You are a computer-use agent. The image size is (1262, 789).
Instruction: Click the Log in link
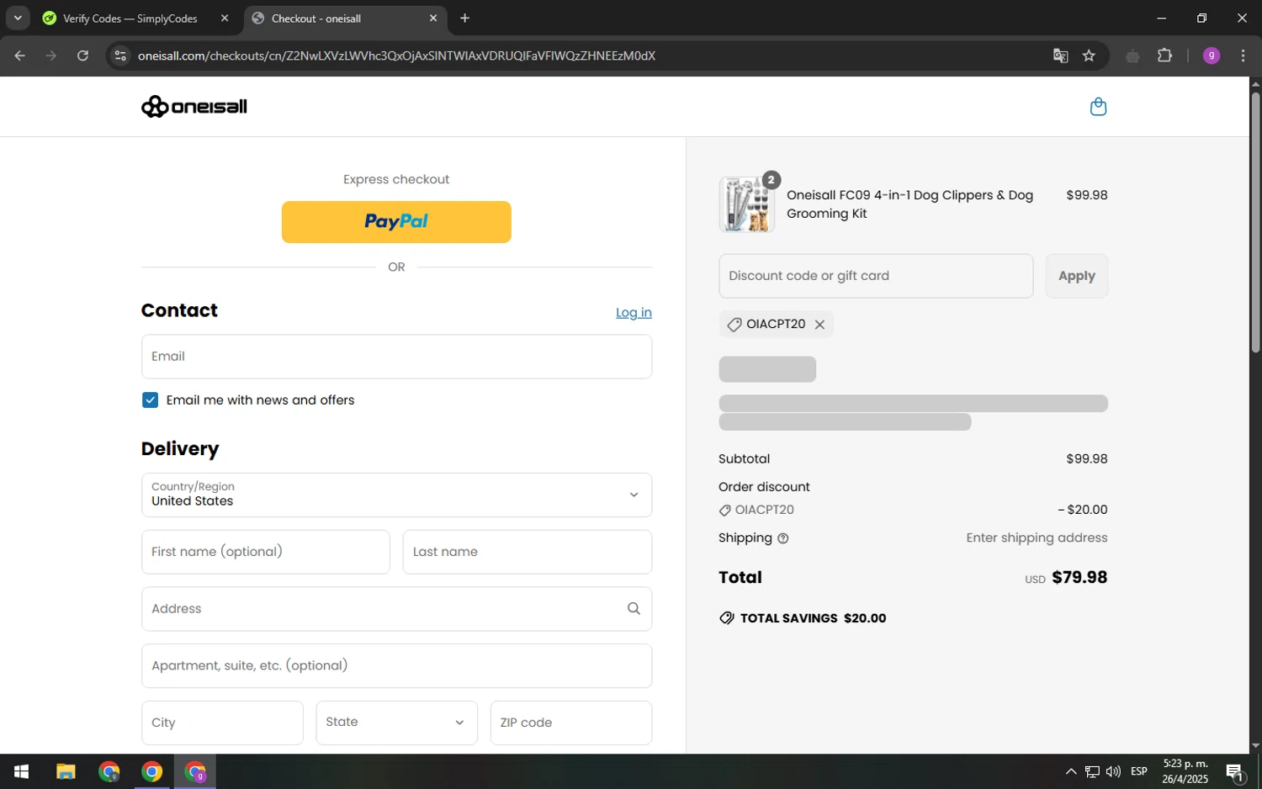click(634, 313)
